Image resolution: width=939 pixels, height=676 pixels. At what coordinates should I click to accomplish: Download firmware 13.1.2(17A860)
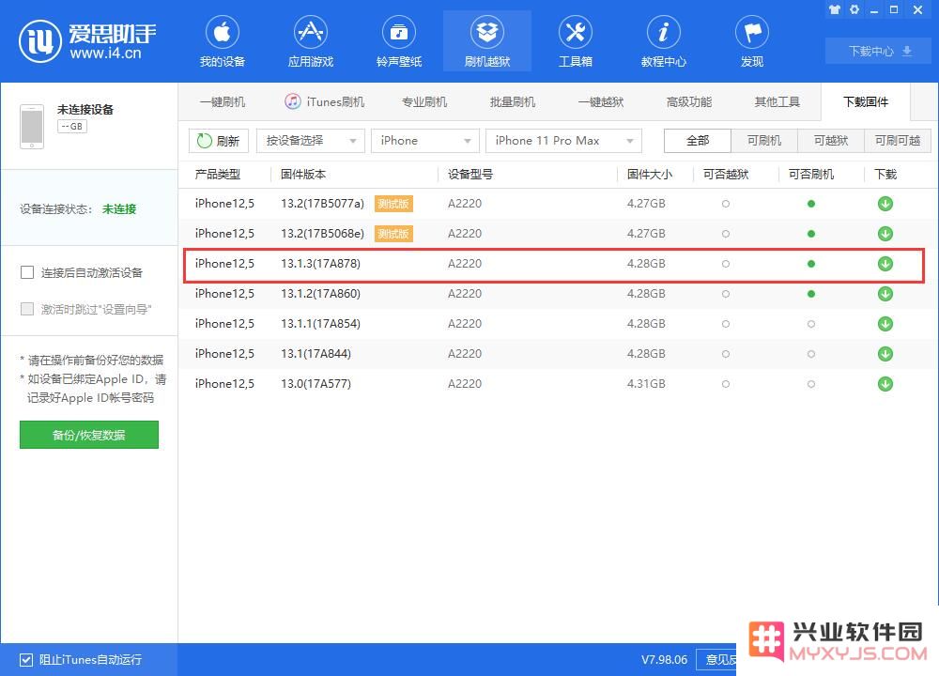tap(885, 293)
